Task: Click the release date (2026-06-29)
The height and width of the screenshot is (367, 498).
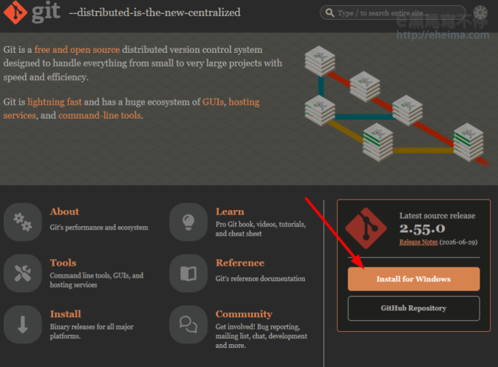Action: 458,242
